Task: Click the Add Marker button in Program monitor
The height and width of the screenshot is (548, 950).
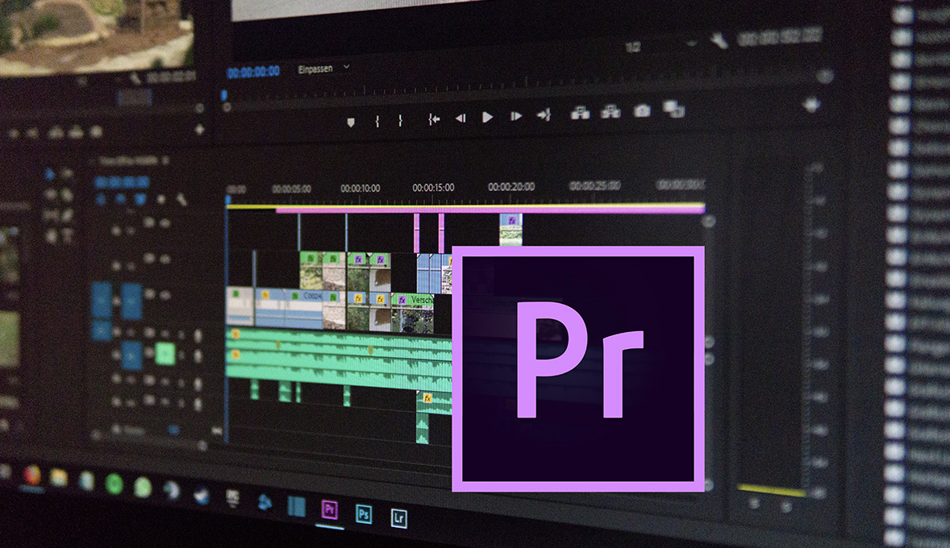Action: (x=351, y=123)
